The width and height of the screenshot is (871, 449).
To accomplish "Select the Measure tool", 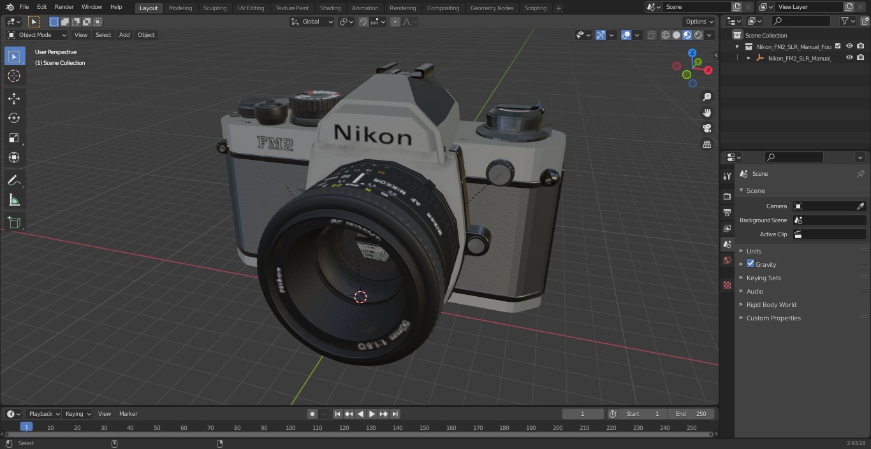I will pos(14,201).
